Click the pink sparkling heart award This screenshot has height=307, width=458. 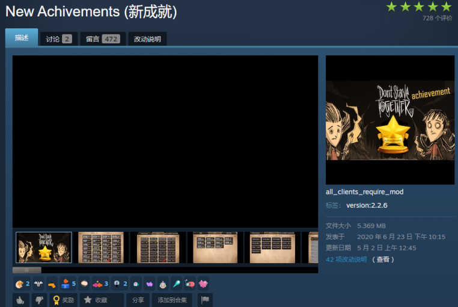(x=203, y=284)
